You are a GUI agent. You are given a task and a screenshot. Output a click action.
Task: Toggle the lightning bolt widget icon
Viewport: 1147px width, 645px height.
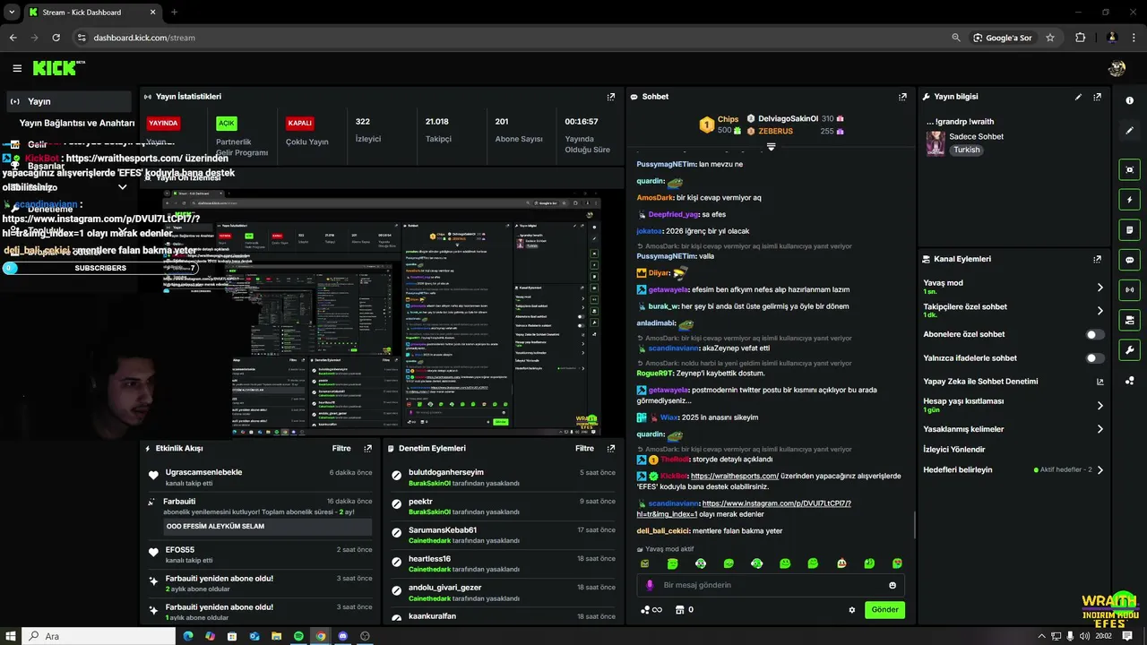pos(1130,200)
